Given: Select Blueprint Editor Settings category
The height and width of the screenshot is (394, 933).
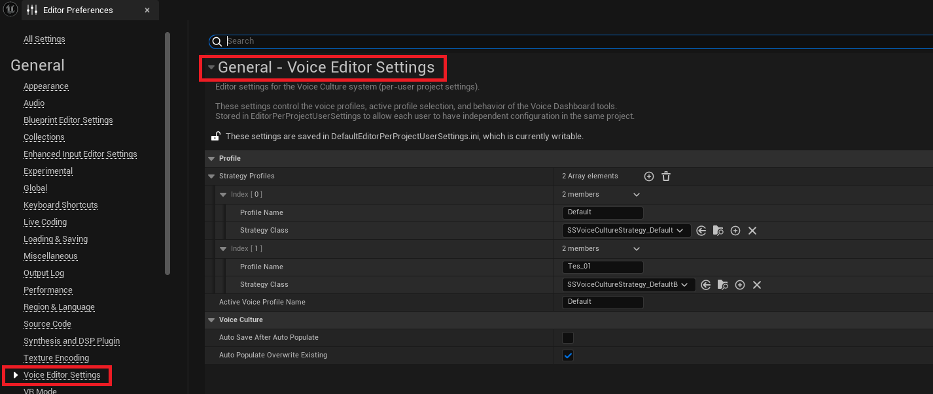Looking at the screenshot, I should coord(68,120).
